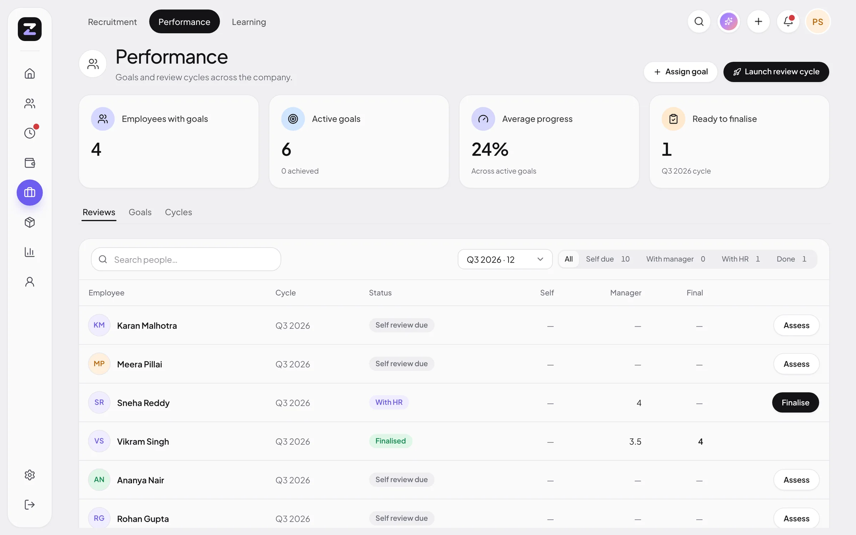Click the Employees with goals card icon
856x535 pixels.
click(x=103, y=119)
